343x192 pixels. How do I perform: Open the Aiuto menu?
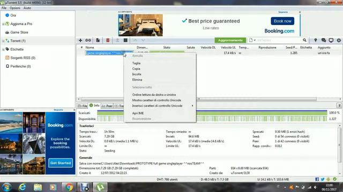pos(27,8)
